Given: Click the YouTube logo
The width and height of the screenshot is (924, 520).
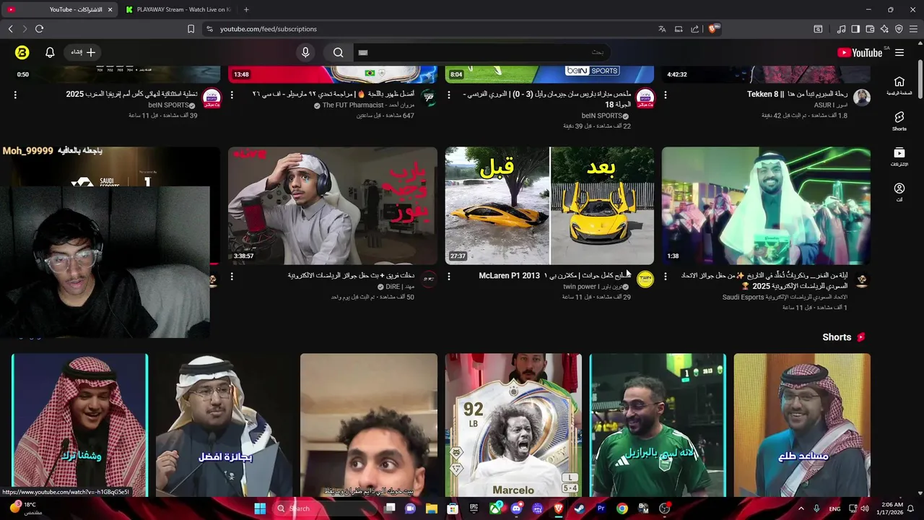Looking at the screenshot, I should (x=860, y=52).
